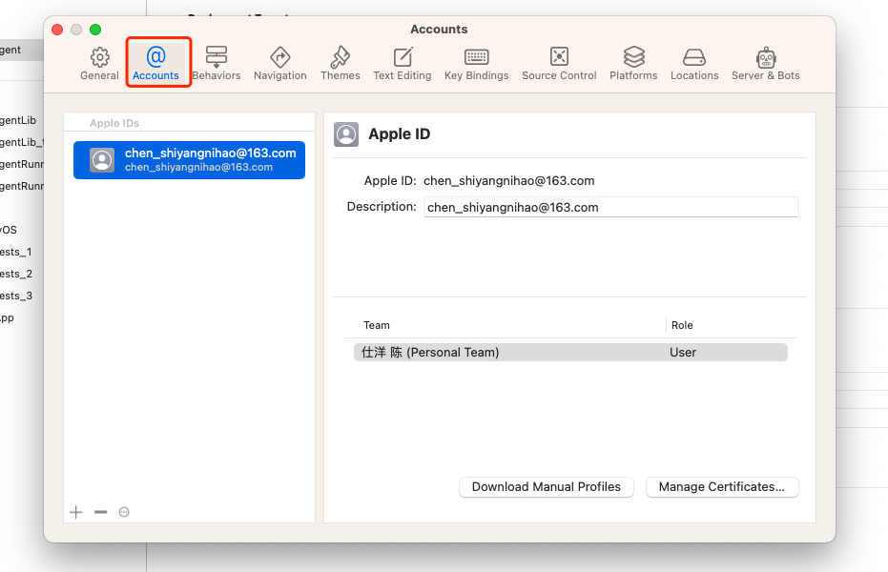This screenshot has height=572, width=888.
Task: Open Locations preferences pane
Action: (x=694, y=63)
